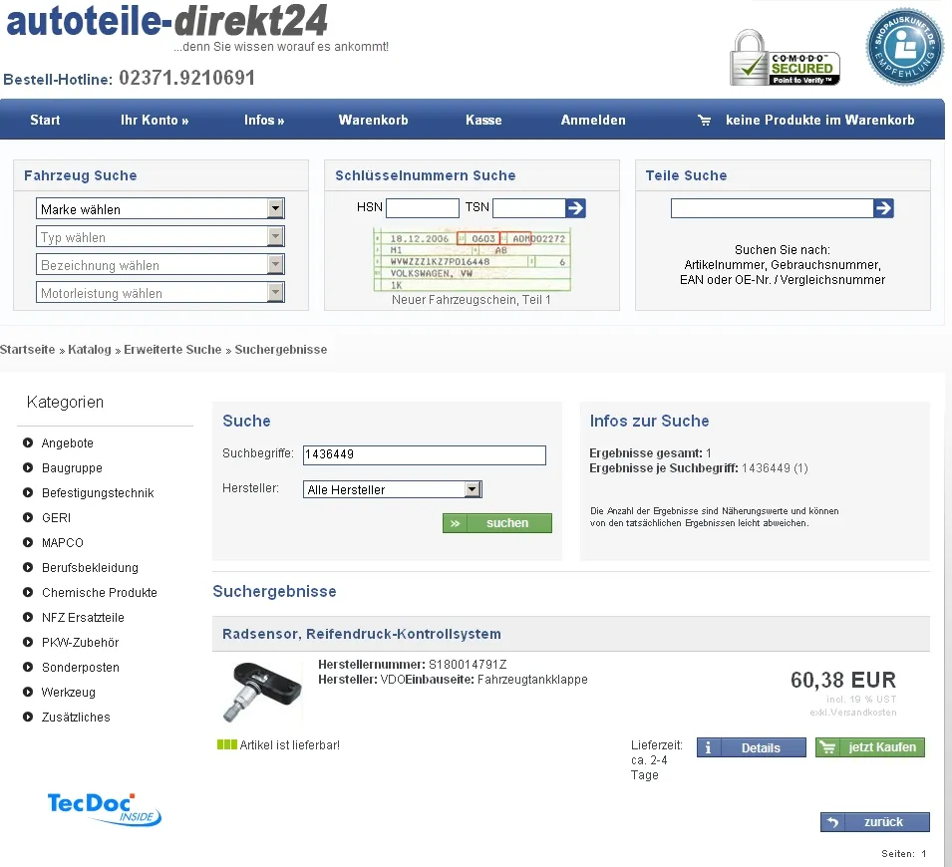This screenshot has height=867, width=952.
Task: Click the wheel sensor product thumbnail
Action: [x=256, y=690]
